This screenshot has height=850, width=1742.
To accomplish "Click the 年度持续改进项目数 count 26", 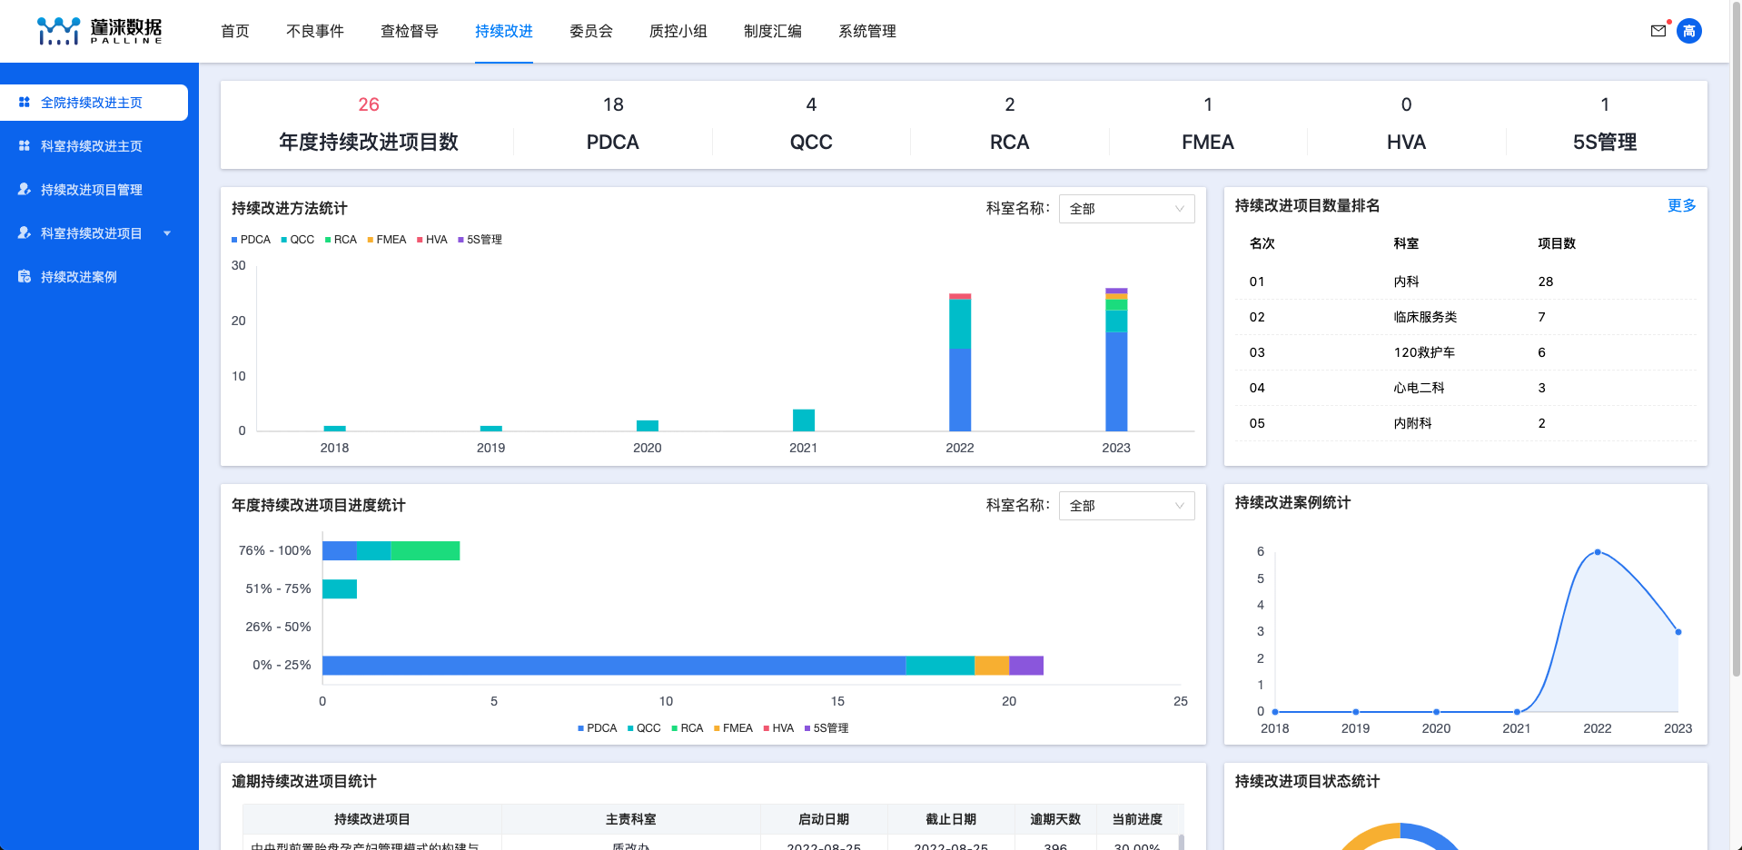I will 369,104.
